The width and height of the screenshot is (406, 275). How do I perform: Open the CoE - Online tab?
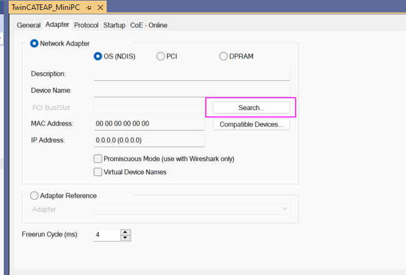click(148, 26)
